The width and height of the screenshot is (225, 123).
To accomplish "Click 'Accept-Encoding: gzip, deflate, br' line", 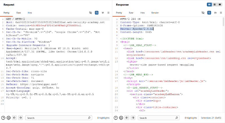I will pyautogui.click(x=33, y=87).
